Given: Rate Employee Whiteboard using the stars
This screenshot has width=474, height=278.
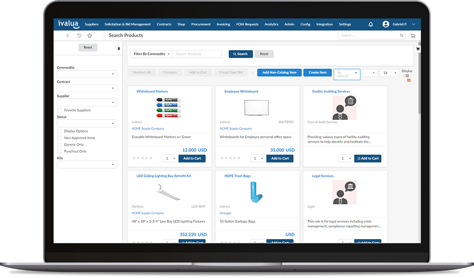Looking at the screenshot, I should tap(230, 158).
